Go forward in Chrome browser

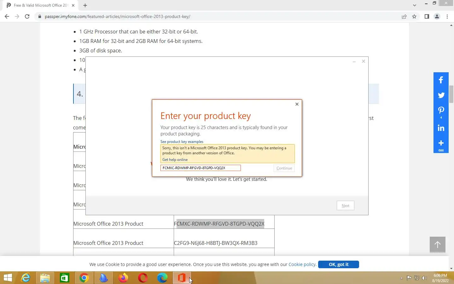pos(17,16)
